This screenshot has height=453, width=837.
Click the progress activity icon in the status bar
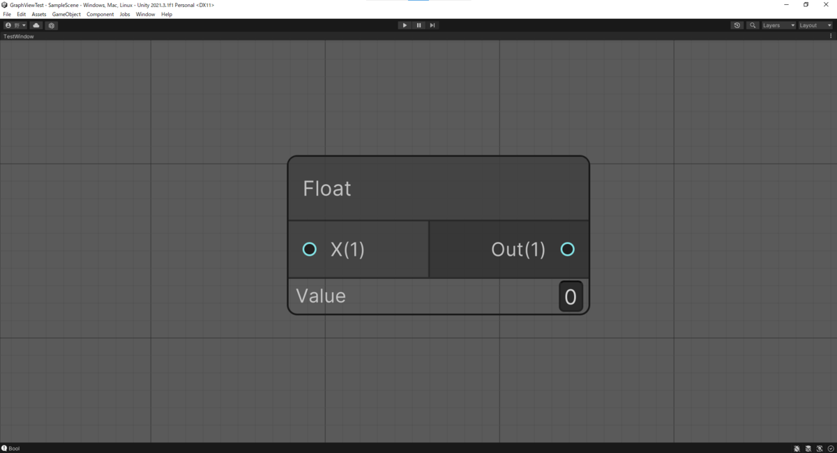tap(830, 448)
